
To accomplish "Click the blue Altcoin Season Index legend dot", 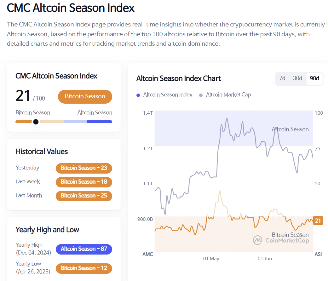I will click(x=138, y=95).
